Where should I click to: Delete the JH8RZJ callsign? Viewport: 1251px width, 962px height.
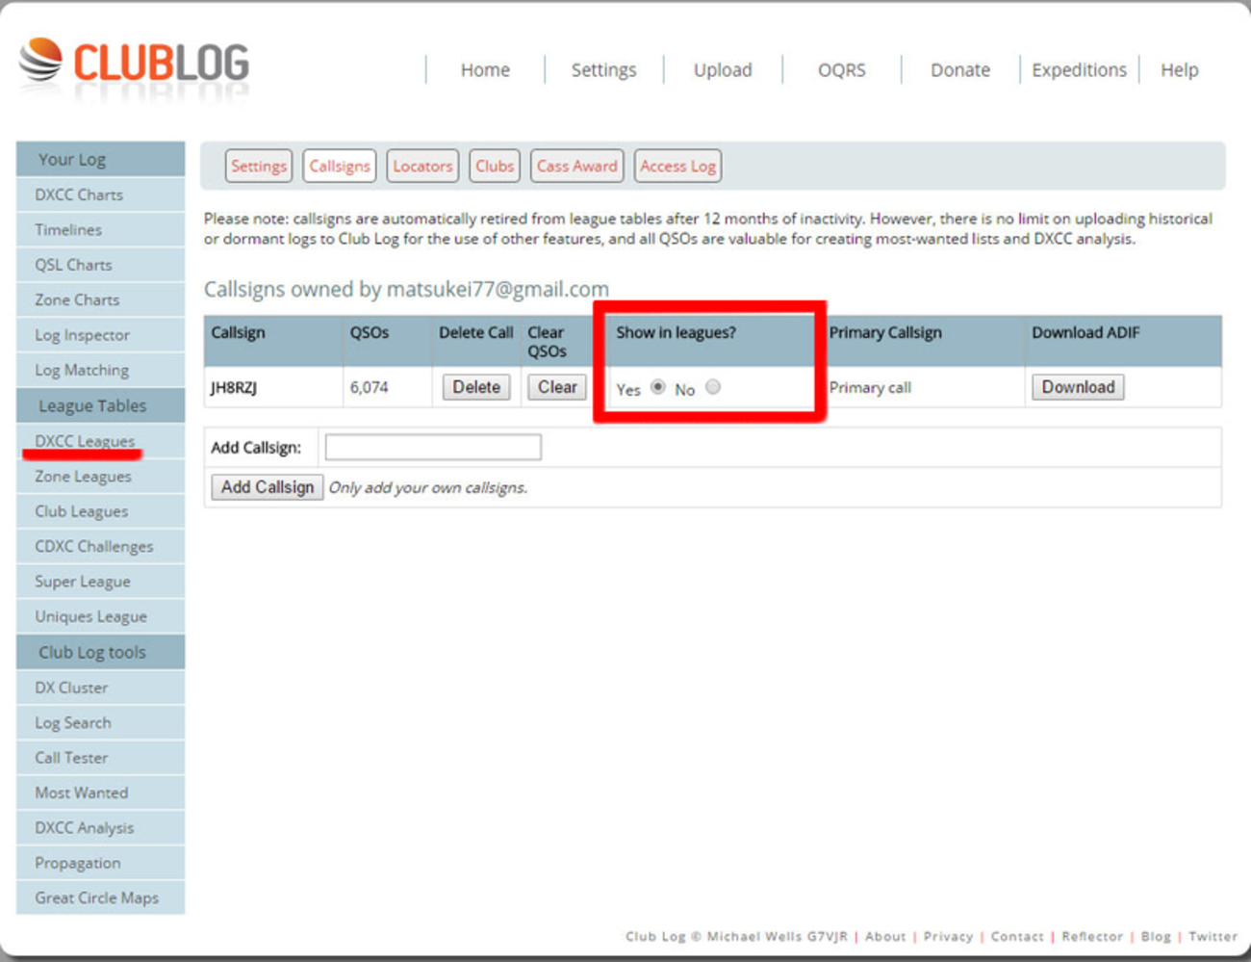pyautogui.click(x=476, y=386)
